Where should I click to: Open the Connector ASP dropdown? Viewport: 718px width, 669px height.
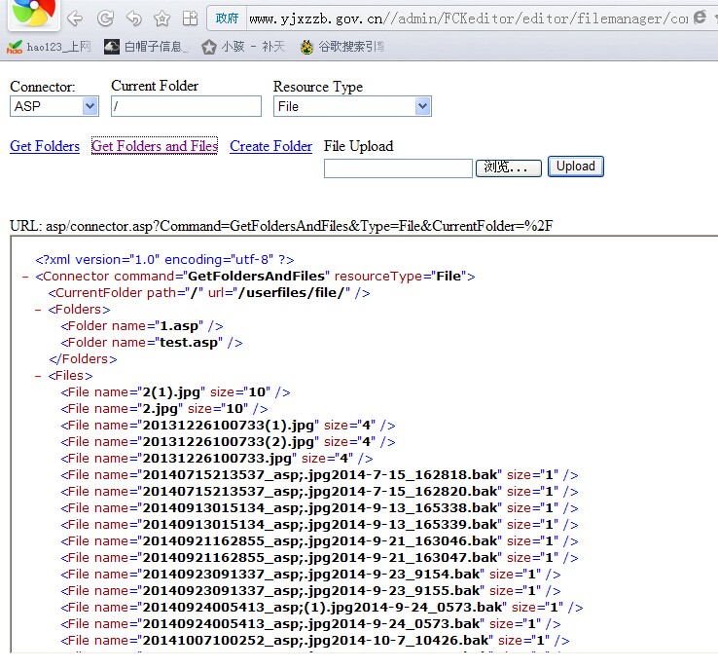click(x=54, y=106)
